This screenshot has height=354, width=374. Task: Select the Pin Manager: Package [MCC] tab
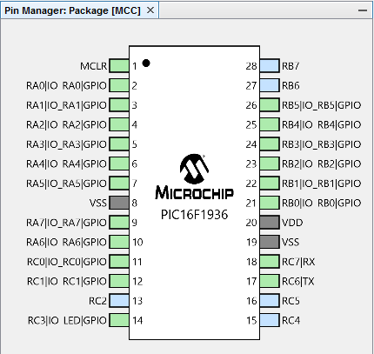tap(72, 10)
